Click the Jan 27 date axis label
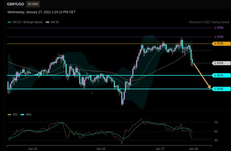Screen dimensions: 231x151 pyautogui.click(x=160, y=149)
